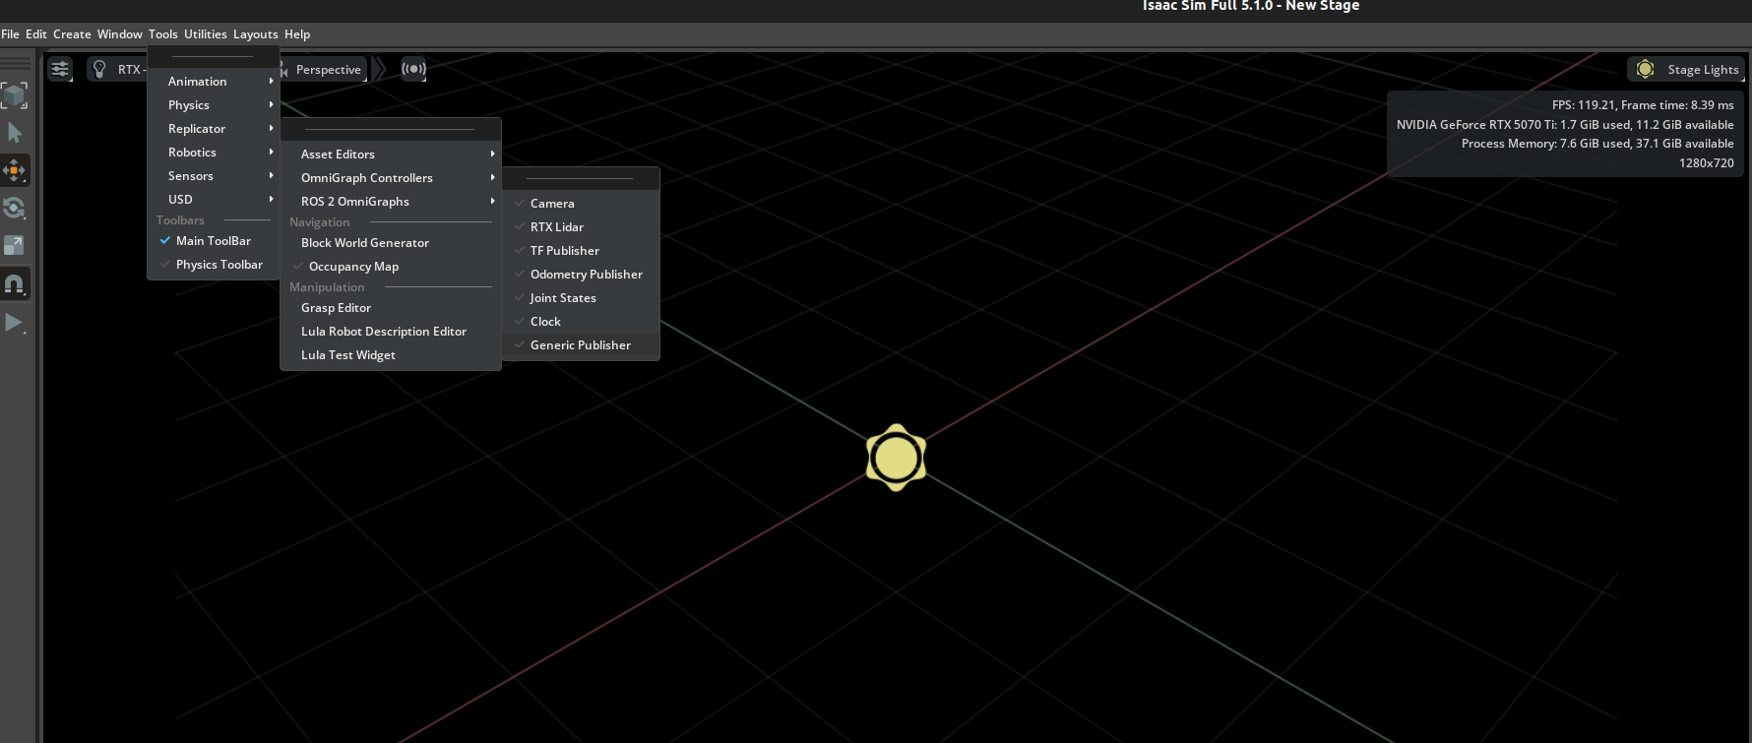
Task: Choose the Select arrow tool
Action: point(14,133)
